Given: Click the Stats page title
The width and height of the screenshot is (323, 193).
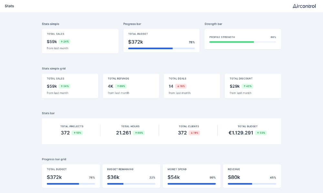Looking at the screenshot, I should click(9, 6).
